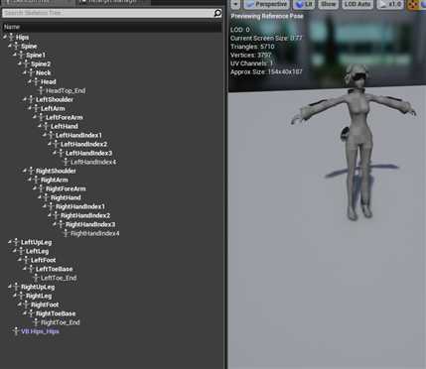
Task: Click the bone icon beside RightHandIndex4
Action: click(x=67, y=233)
